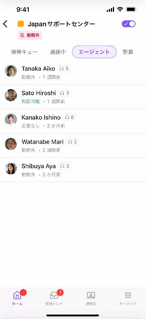
Task: Tap Kanako Ishino's headset badge showing 6
Action: point(70,118)
